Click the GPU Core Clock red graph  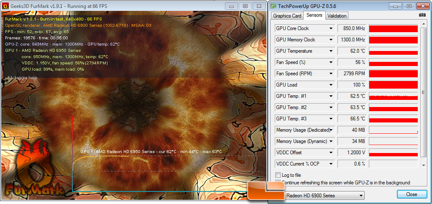[x=394, y=28]
